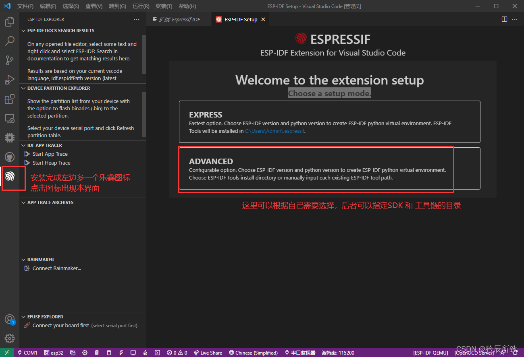This screenshot has width=524, height=357.
Task: Change the Chinese (Simplified) language setting
Action: [254, 353]
